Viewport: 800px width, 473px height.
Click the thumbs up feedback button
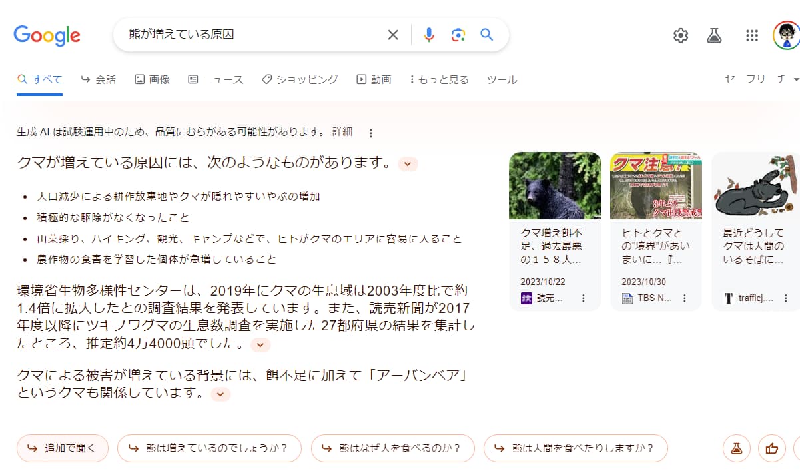tap(772, 448)
